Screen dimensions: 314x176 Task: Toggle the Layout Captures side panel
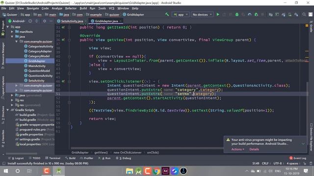(3, 88)
